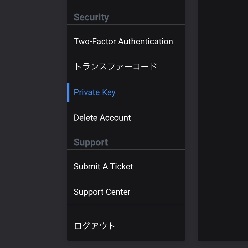
Task: Click the word Key in highlighted entry
Action: (x=109, y=92)
